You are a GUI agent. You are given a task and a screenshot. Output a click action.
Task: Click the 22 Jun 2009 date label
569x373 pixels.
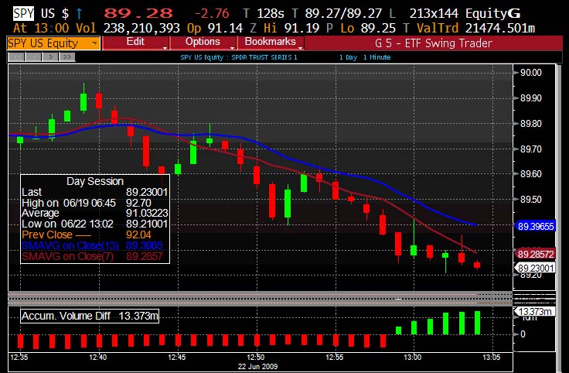pos(257,367)
